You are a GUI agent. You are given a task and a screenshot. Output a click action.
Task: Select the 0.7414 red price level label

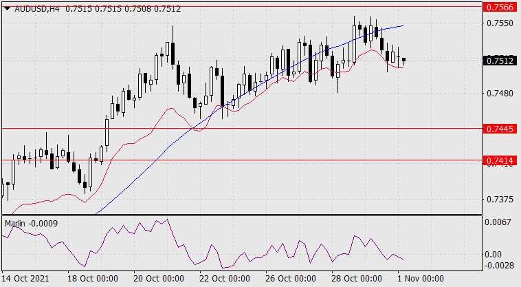tap(500, 160)
